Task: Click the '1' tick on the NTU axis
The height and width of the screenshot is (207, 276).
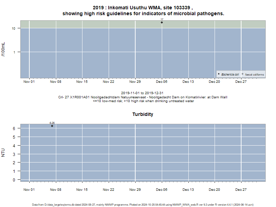Action: pyautogui.click(x=14, y=171)
